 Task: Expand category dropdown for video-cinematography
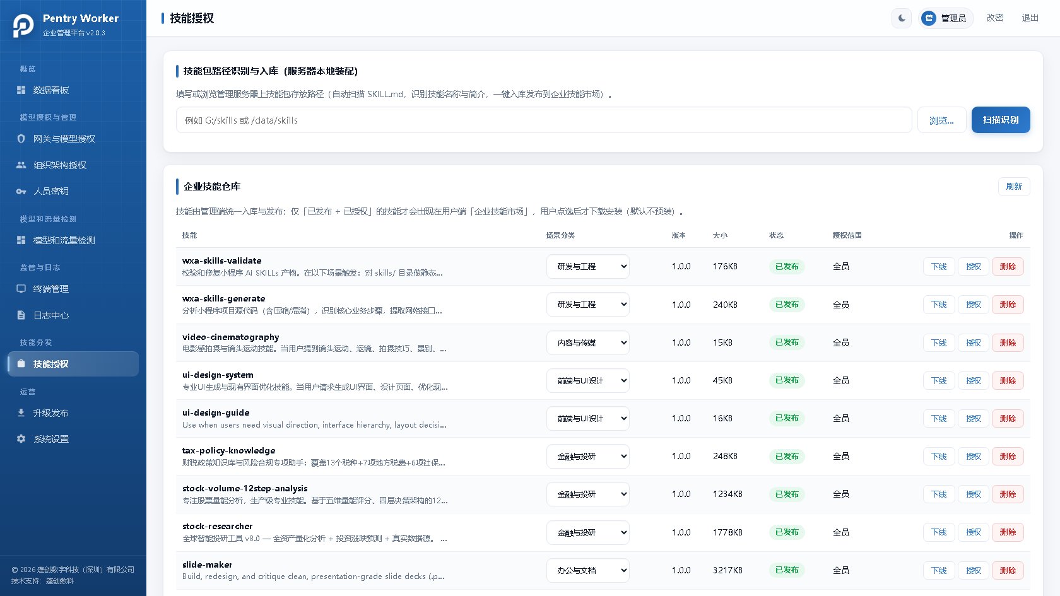click(x=587, y=343)
